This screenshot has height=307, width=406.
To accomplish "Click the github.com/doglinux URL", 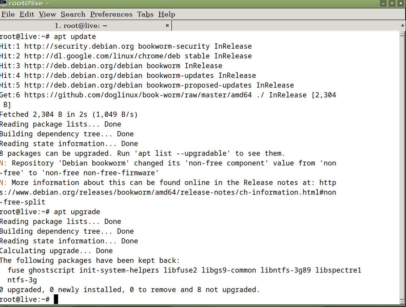I will point(138,95).
